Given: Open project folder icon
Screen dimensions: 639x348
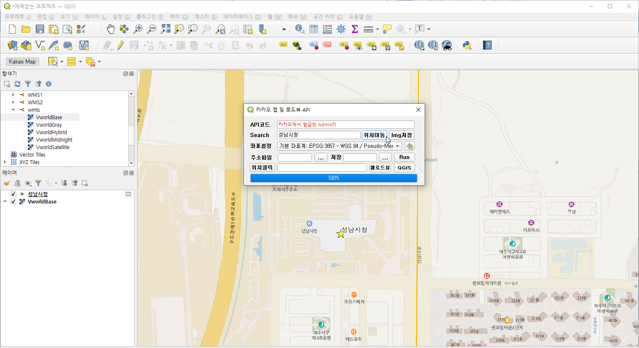Looking at the screenshot, I should pos(26,29).
